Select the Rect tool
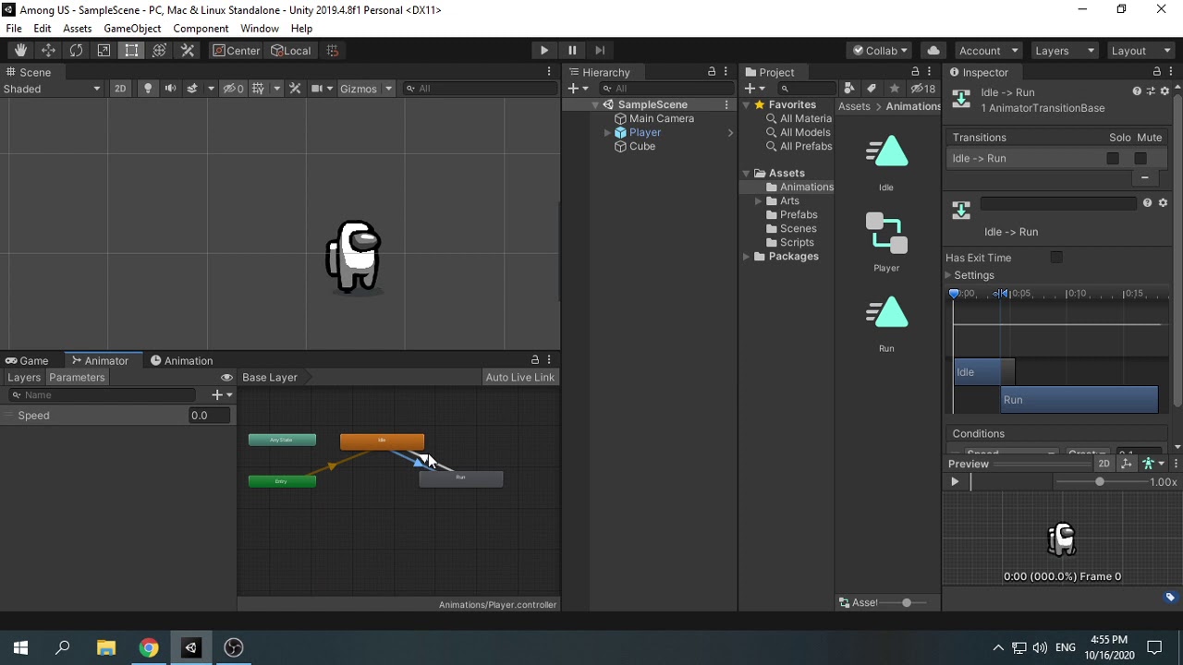 (x=131, y=51)
